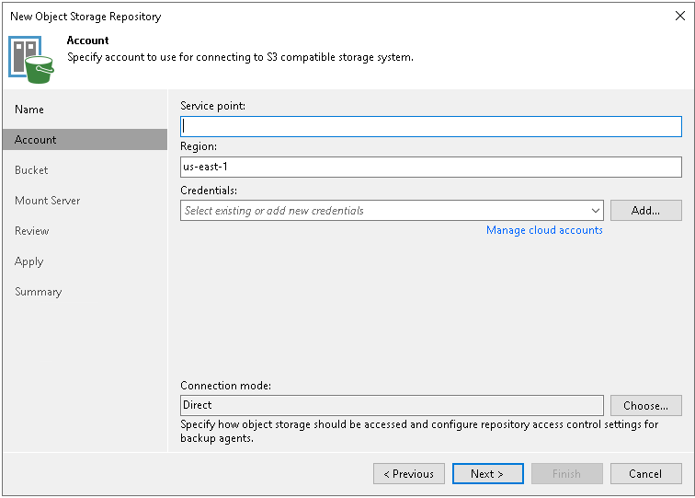Click the Region field showing us-east-1
Viewport: 695px width, 498px height.
431,167
